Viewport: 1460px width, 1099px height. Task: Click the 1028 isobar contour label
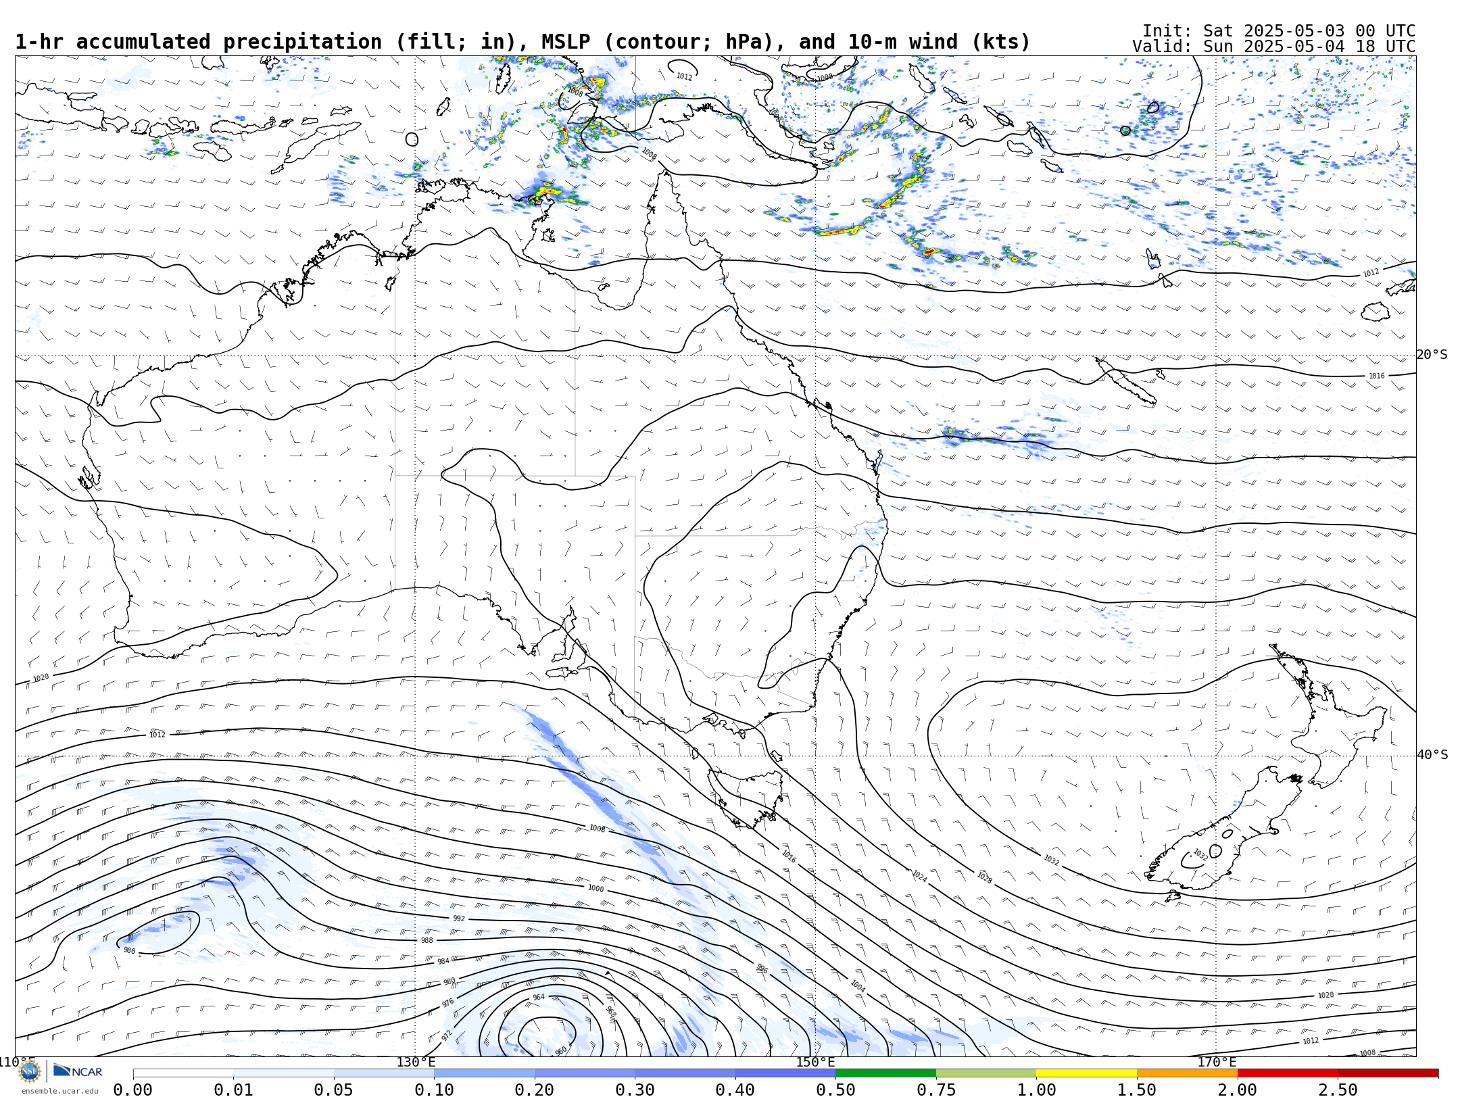click(984, 877)
